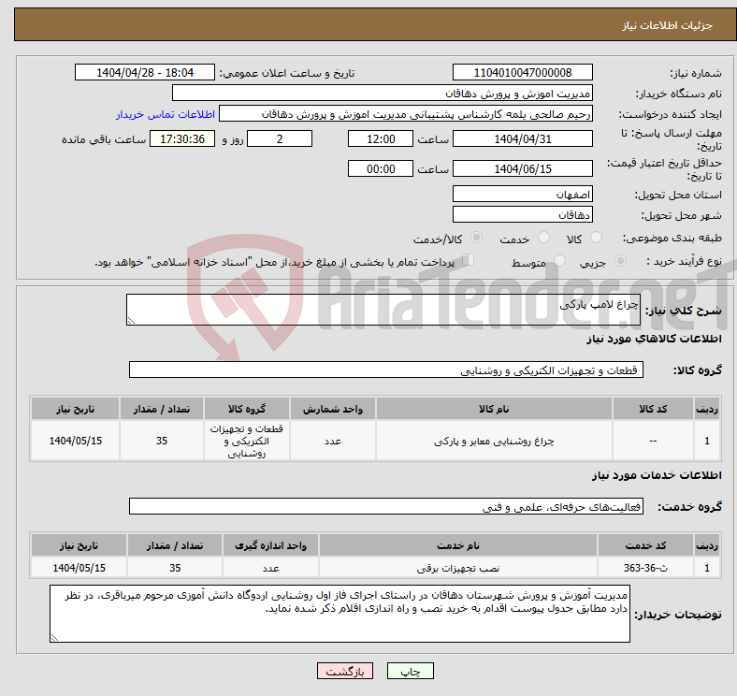Image resolution: width=737 pixels, height=696 pixels.
Task: Click the services quantity cell 35
Action: coord(175,568)
